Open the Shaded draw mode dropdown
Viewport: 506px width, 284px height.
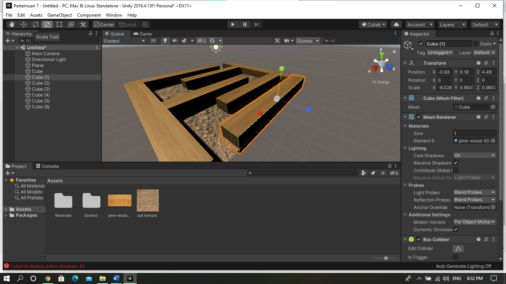point(124,41)
